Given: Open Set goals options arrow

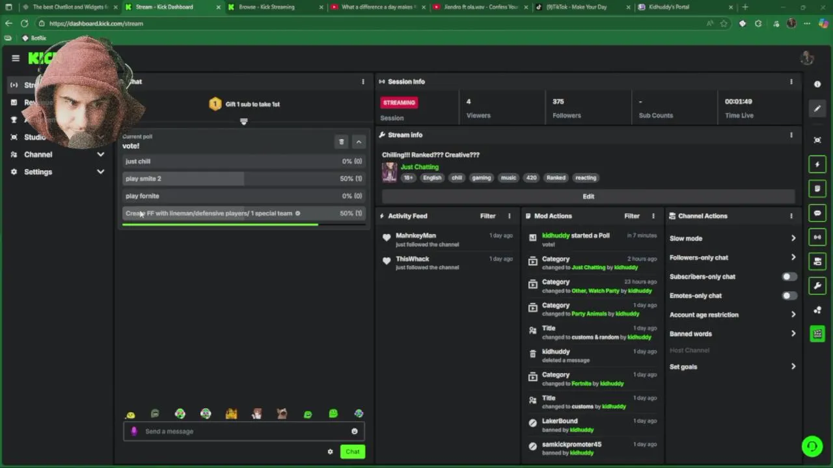Looking at the screenshot, I should coord(793,367).
